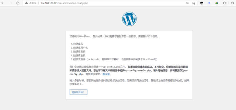Open the read aloud / translate icon
Viewport: 236px width, 110px height.
(187, 3)
